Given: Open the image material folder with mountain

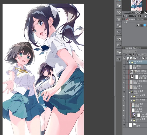Looking at the screenshot, I should (x=119, y=39).
